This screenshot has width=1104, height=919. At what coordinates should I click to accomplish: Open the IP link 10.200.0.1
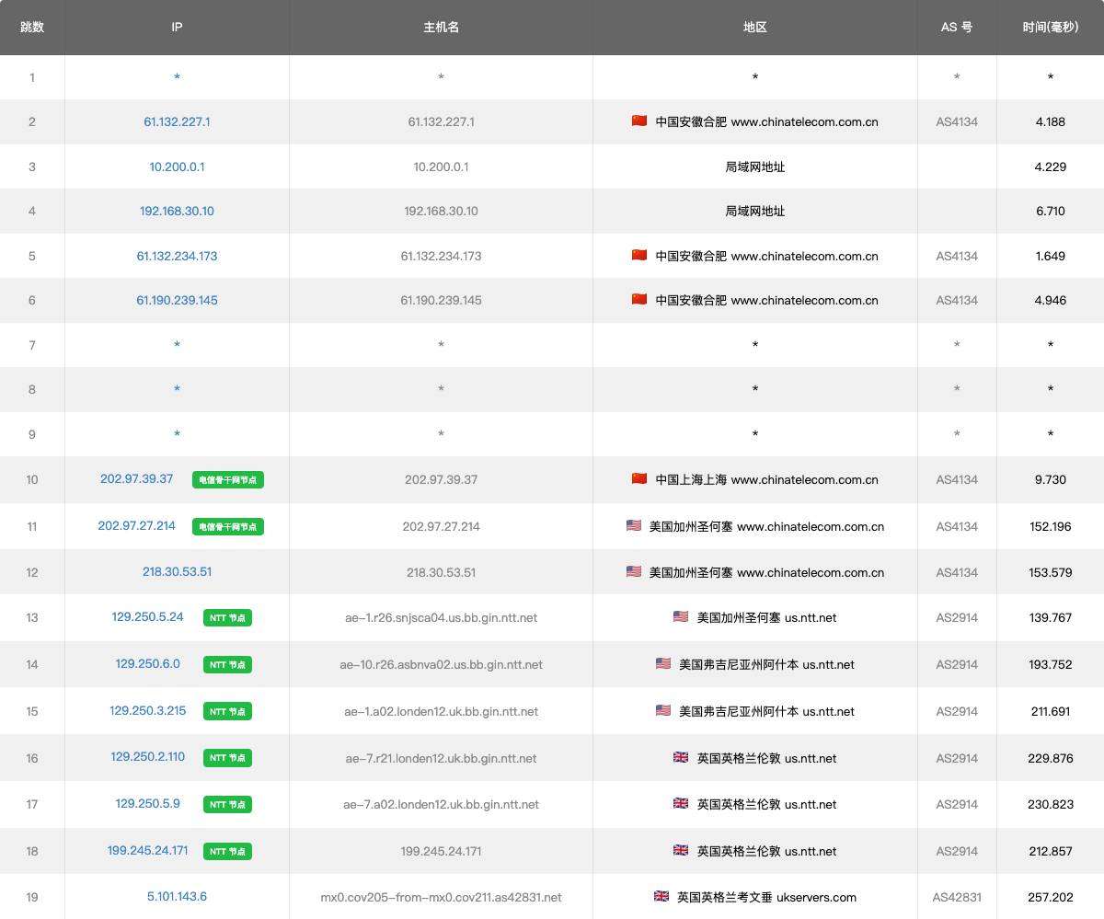177,167
